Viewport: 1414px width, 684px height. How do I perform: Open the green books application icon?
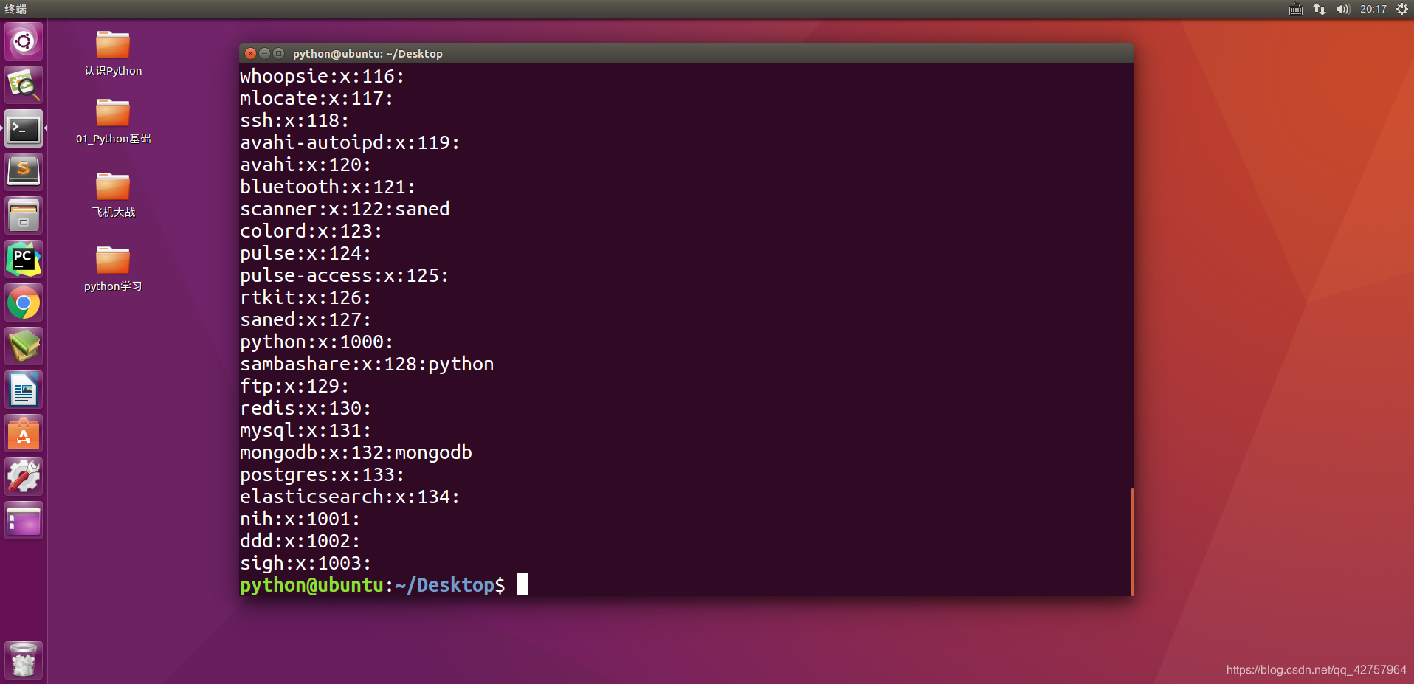24,346
